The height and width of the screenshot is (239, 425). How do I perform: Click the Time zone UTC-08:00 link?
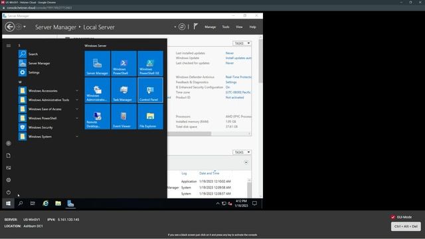click(238, 92)
